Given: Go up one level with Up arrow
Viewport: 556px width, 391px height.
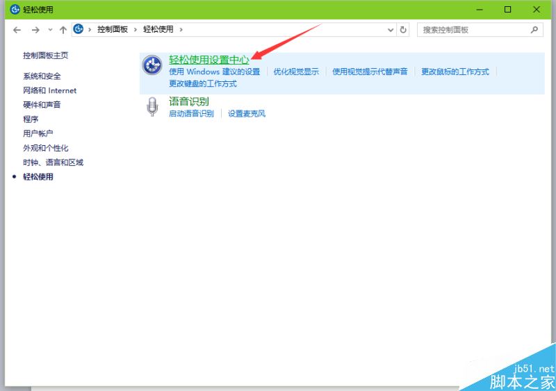Looking at the screenshot, I should click(x=63, y=30).
